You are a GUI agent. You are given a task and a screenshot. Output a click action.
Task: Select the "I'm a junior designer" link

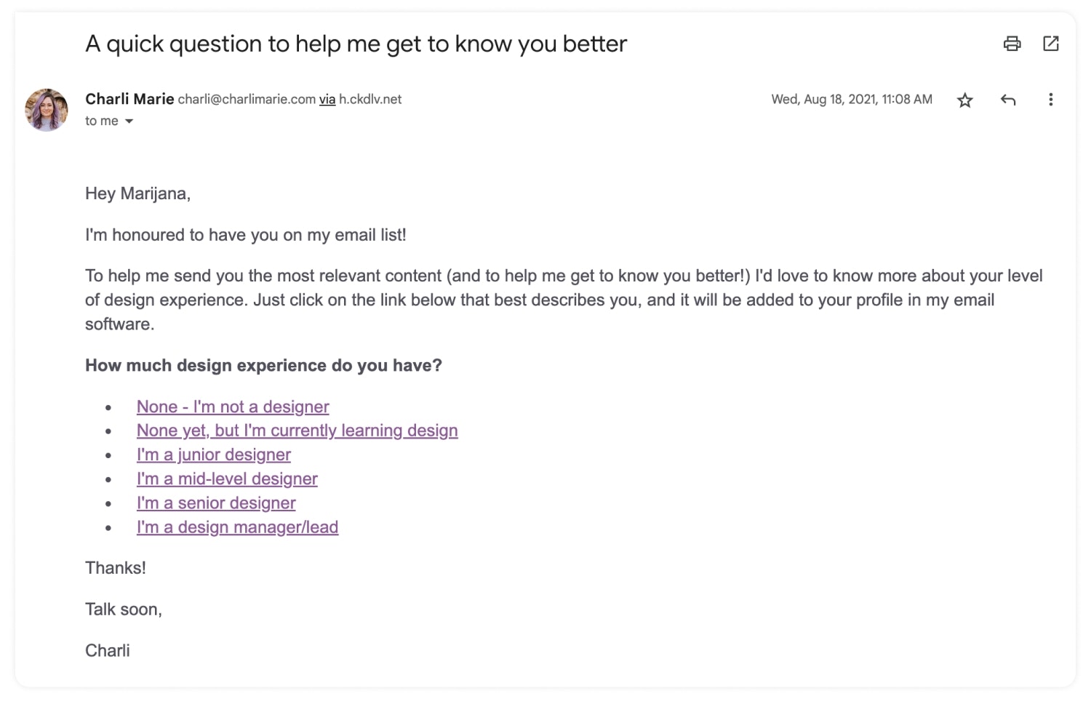tap(214, 455)
